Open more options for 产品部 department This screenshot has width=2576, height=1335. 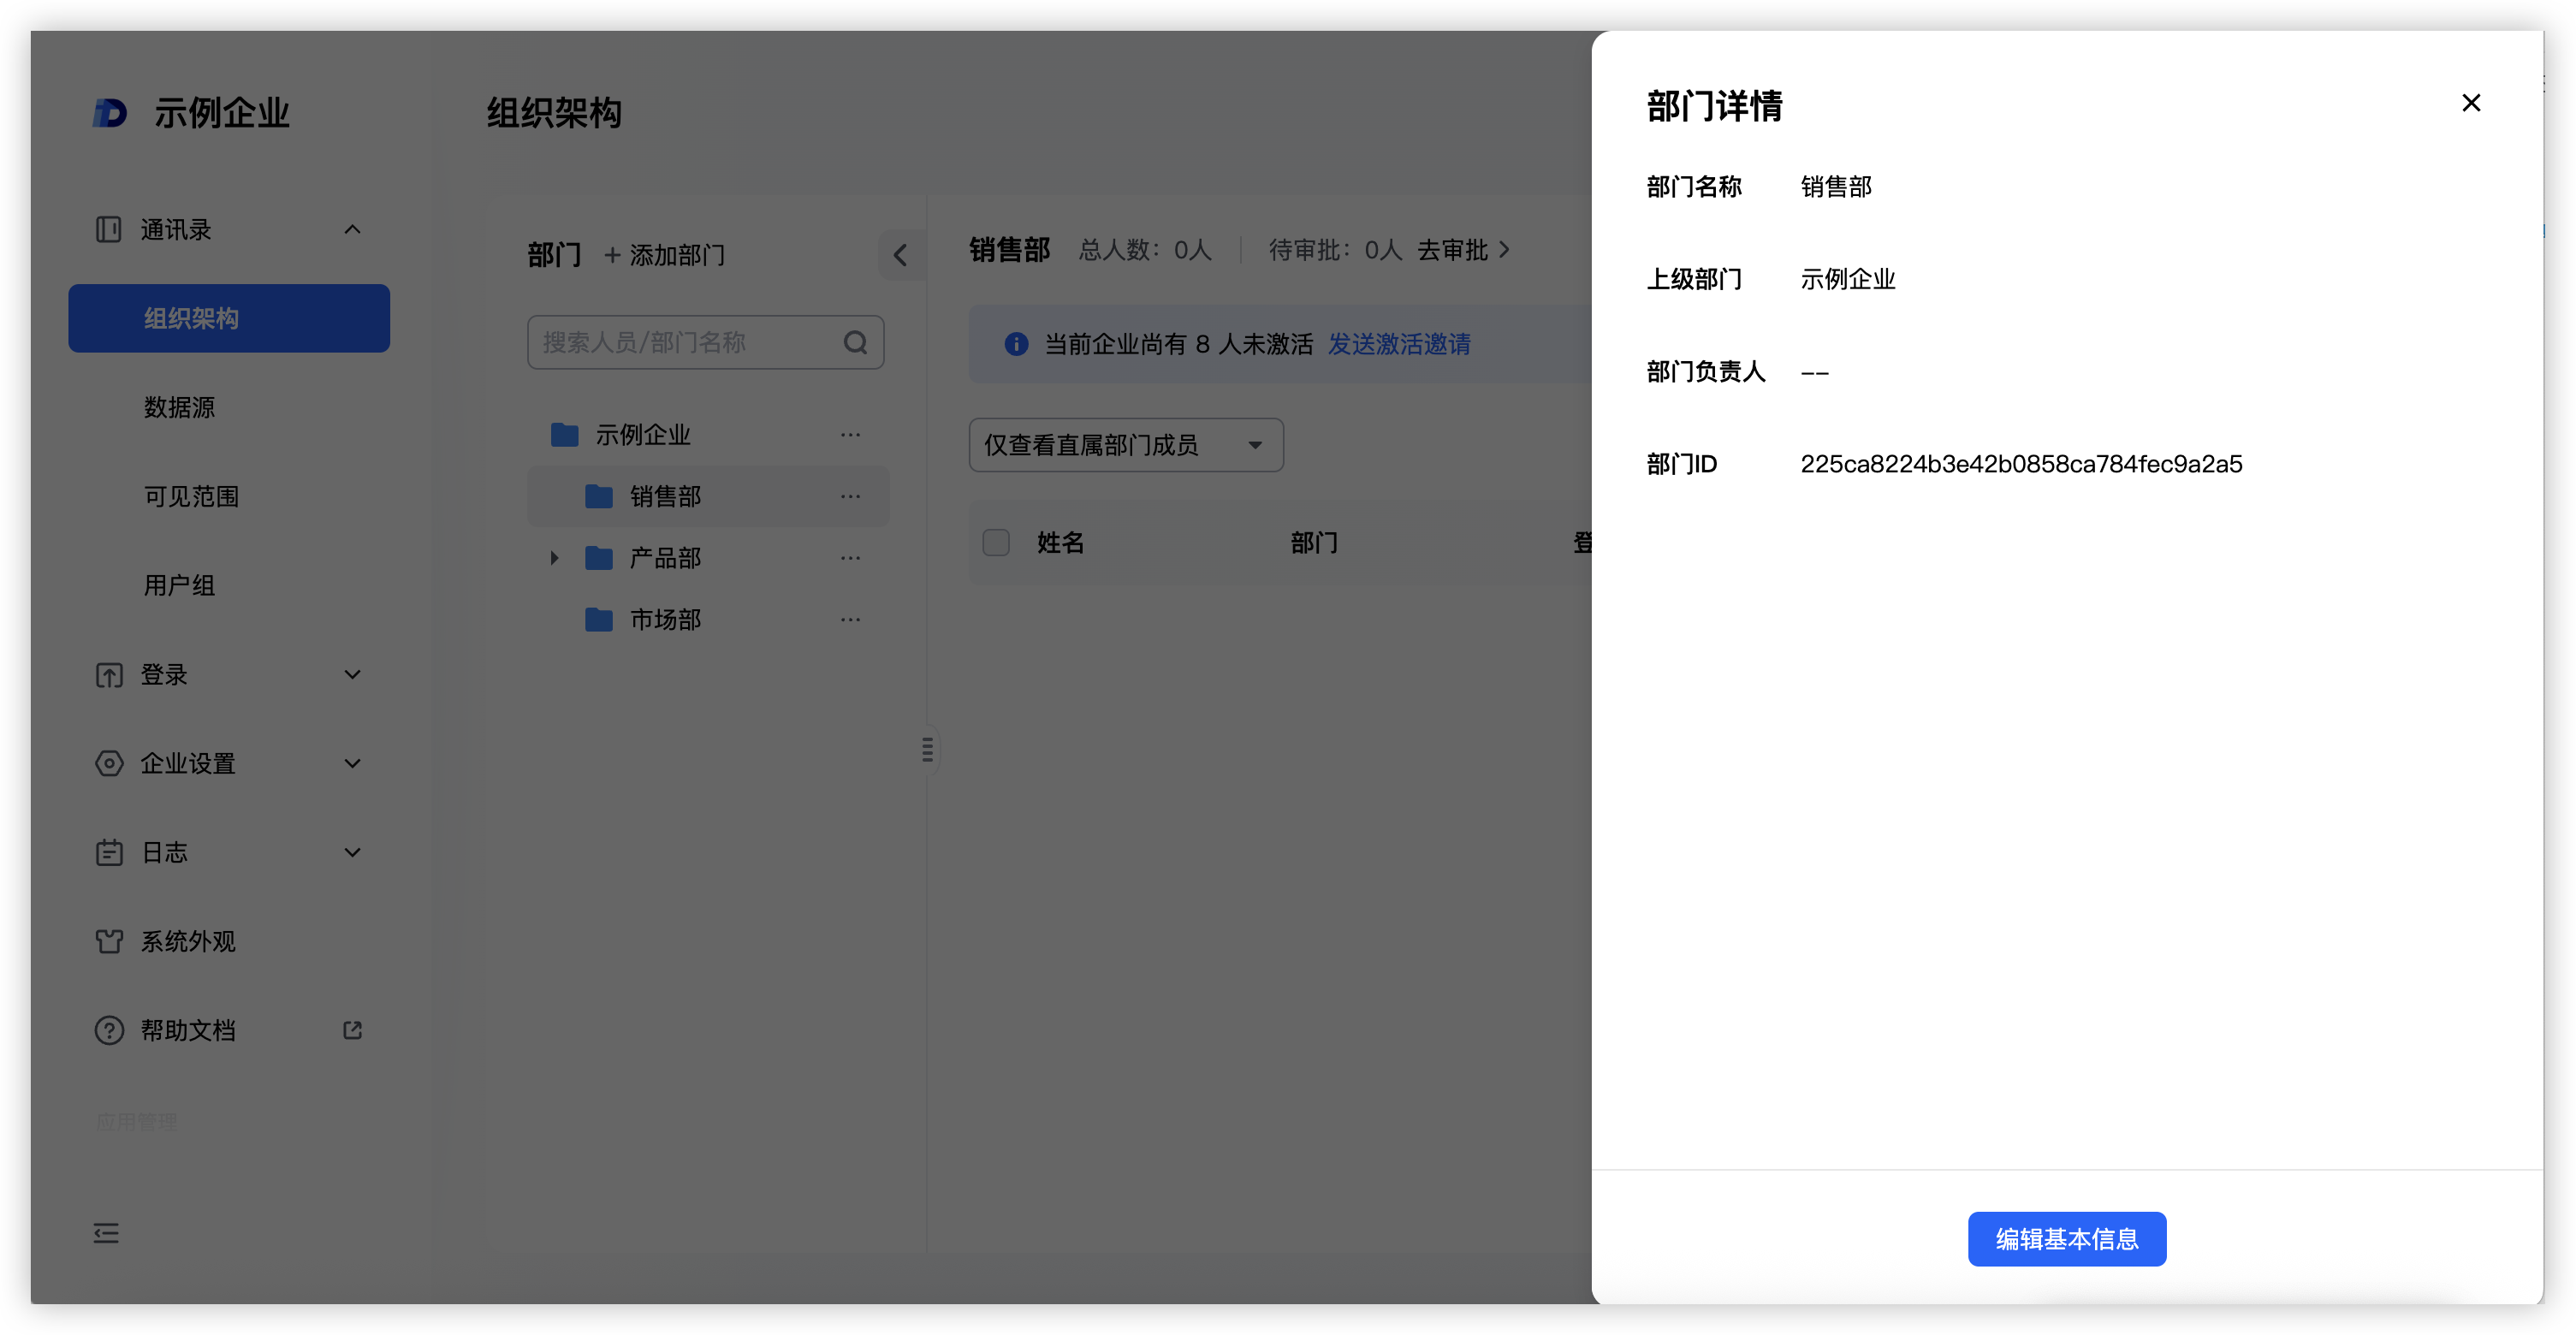click(x=850, y=558)
